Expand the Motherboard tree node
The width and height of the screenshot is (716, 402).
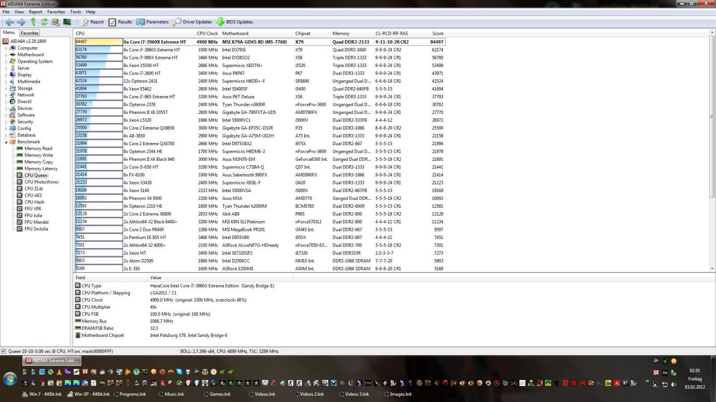click(6, 55)
